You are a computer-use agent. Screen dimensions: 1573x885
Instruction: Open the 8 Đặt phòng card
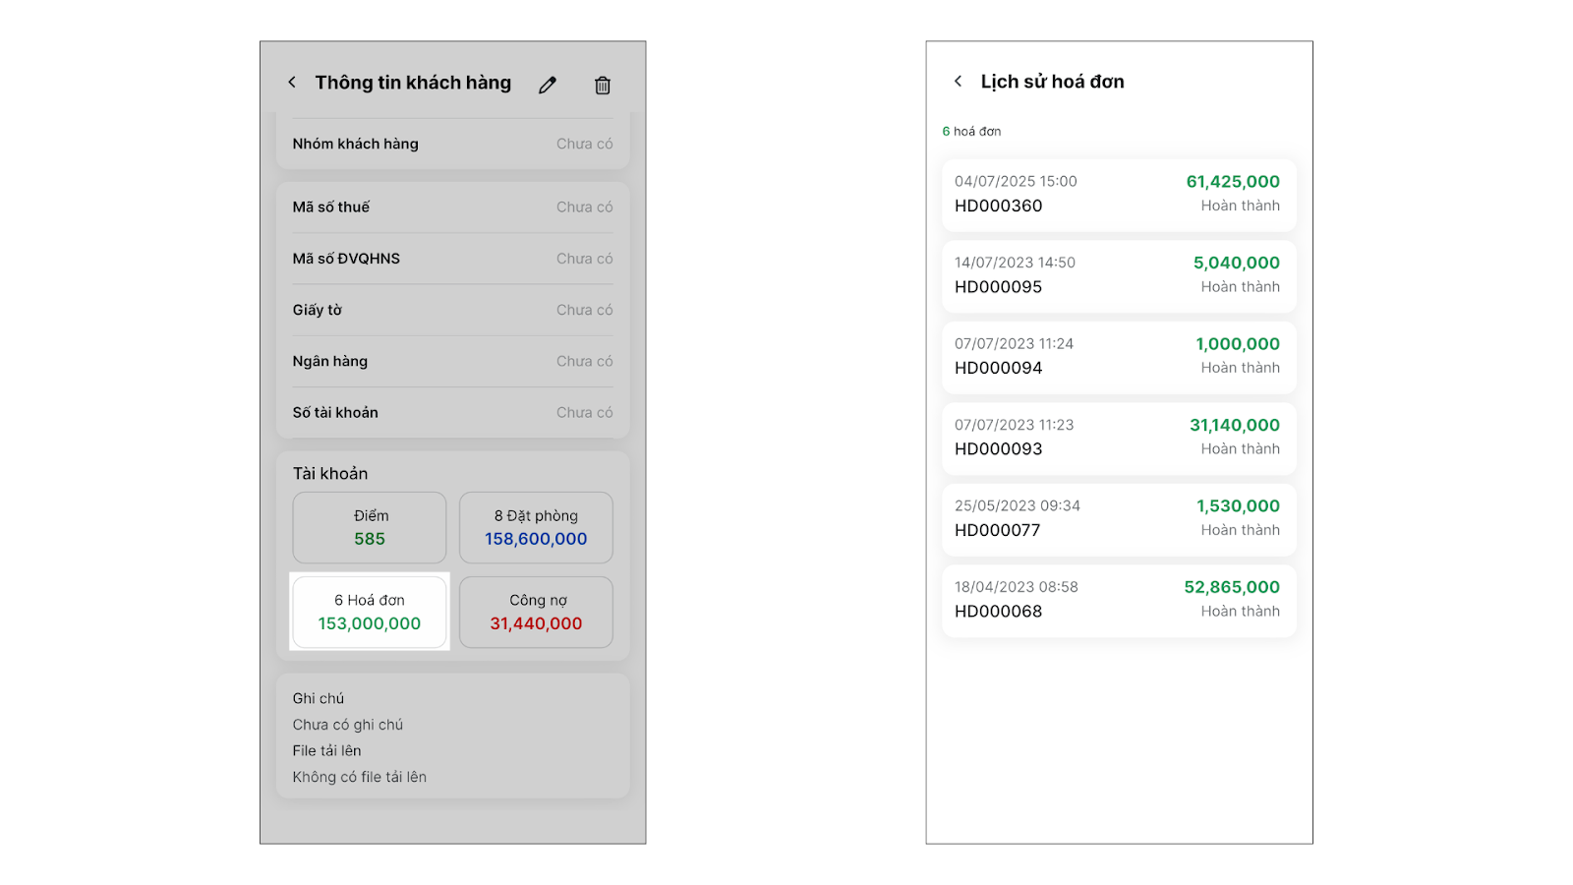tap(536, 527)
